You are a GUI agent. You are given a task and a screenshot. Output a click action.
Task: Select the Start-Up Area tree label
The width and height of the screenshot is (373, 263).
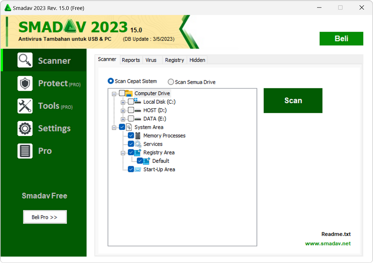[x=159, y=169]
